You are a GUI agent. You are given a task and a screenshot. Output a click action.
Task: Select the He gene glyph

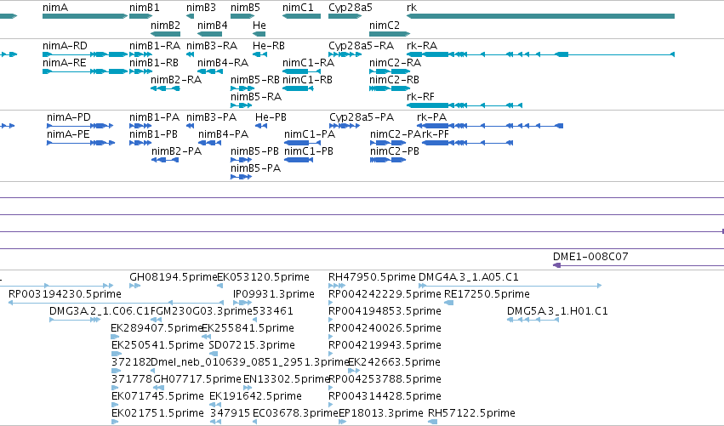pyautogui.click(x=259, y=34)
